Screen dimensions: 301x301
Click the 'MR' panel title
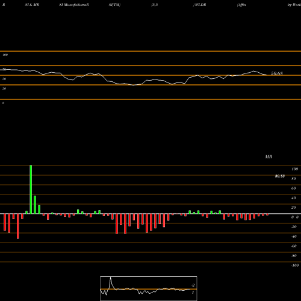(x=268, y=157)
